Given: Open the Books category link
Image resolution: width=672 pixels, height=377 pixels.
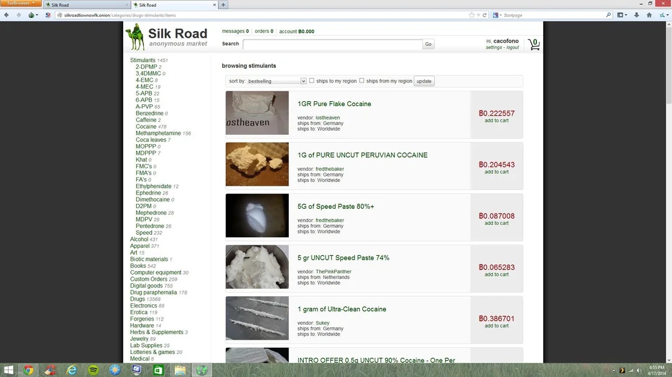Looking at the screenshot, I should click(x=138, y=266).
